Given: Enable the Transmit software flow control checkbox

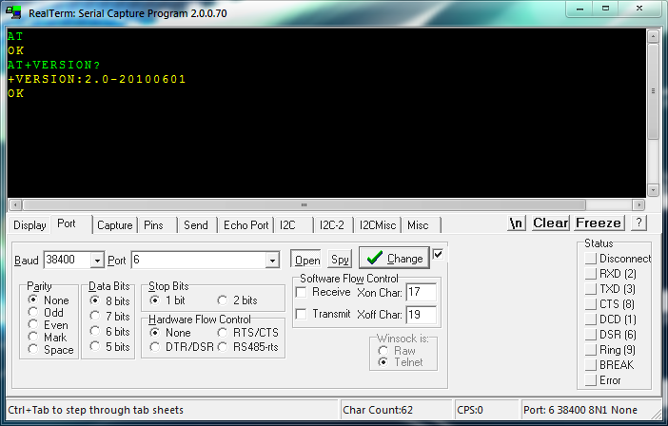Looking at the screenshot, I should (x=301, y=314).
